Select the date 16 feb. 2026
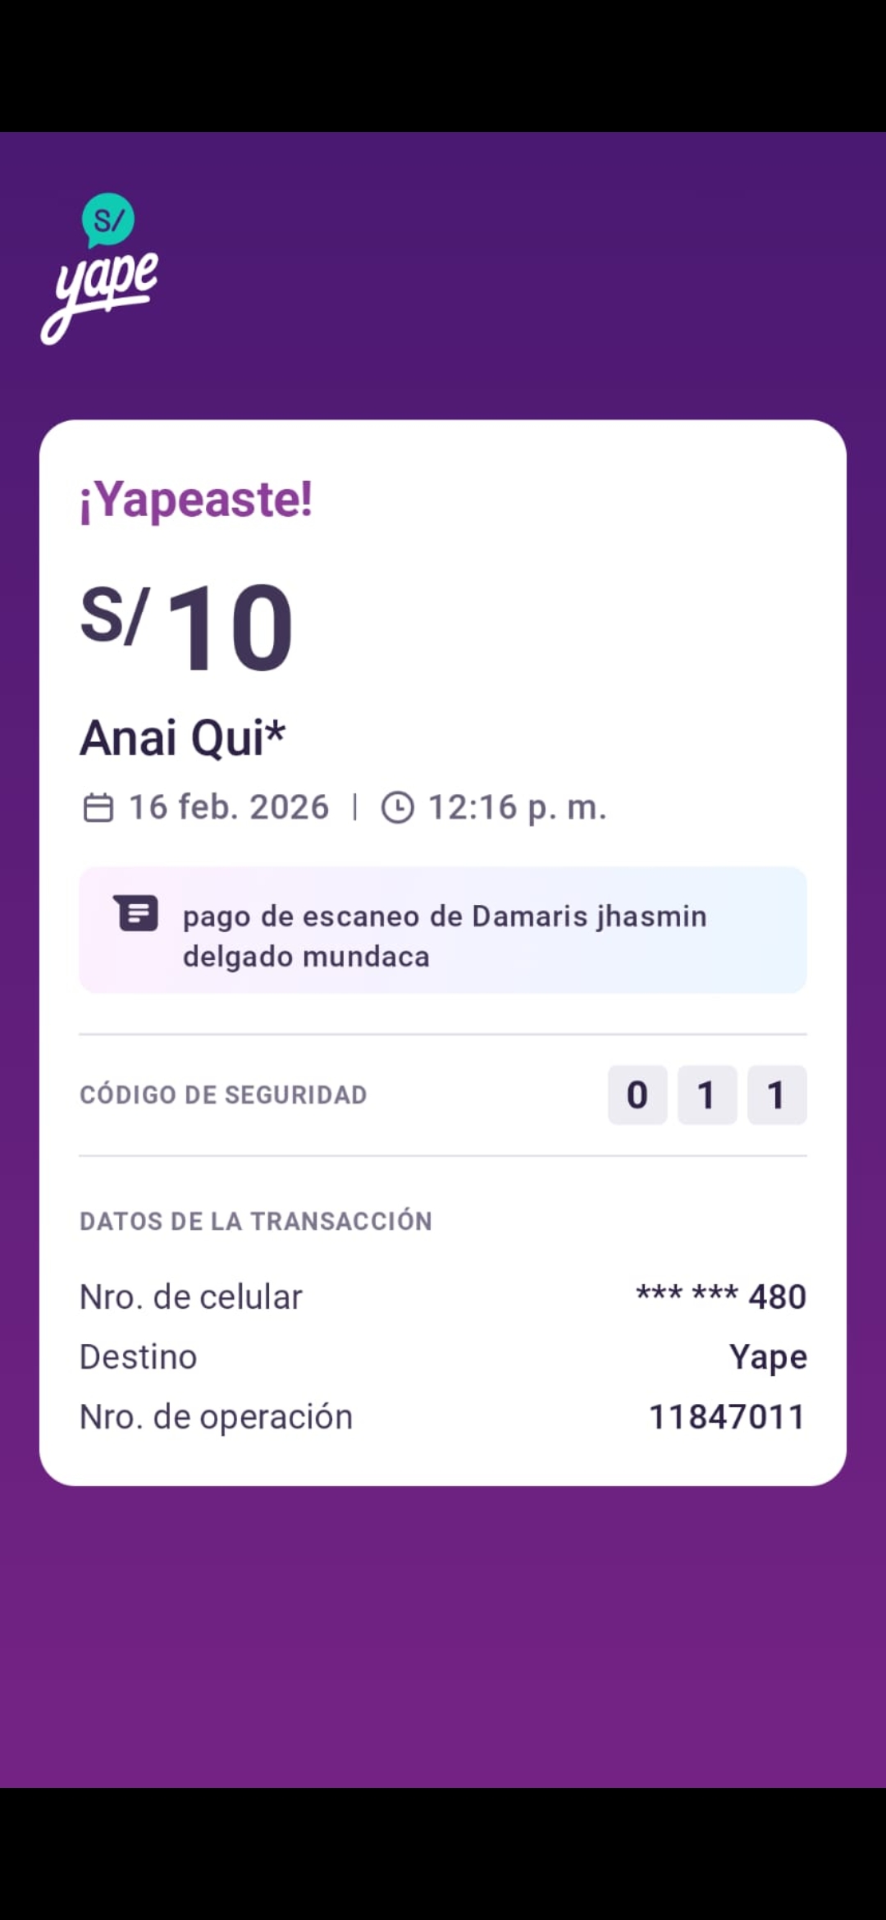 [x=229, y=807]
